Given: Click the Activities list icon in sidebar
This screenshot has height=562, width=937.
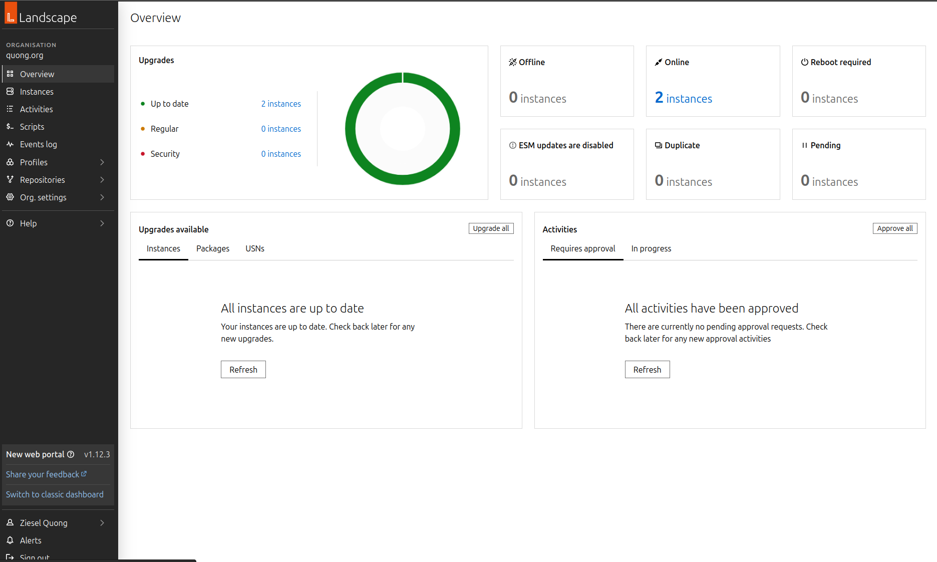Looking at the screenshot, I should pyautogui.click(x=10, y=109).
